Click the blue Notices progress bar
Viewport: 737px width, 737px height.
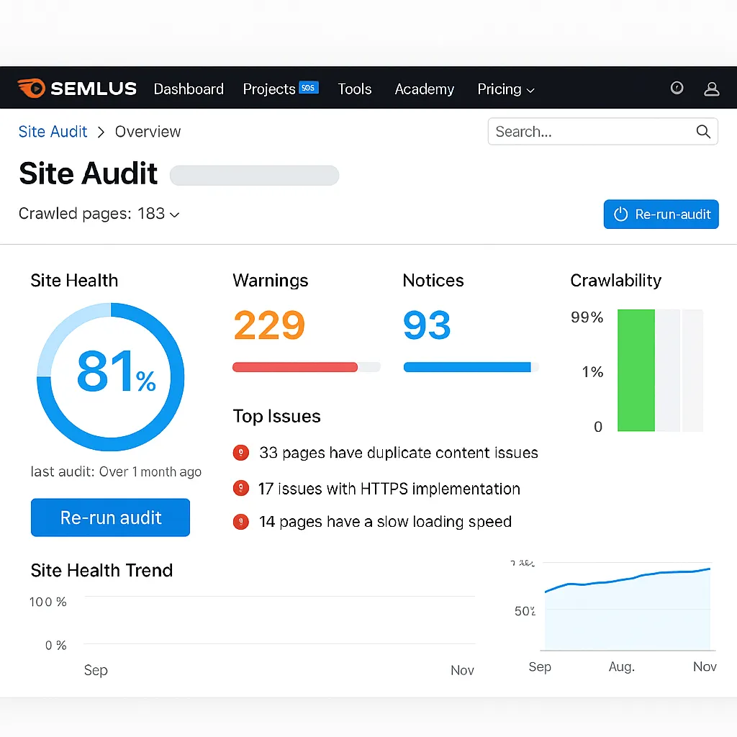pos(467,367)
